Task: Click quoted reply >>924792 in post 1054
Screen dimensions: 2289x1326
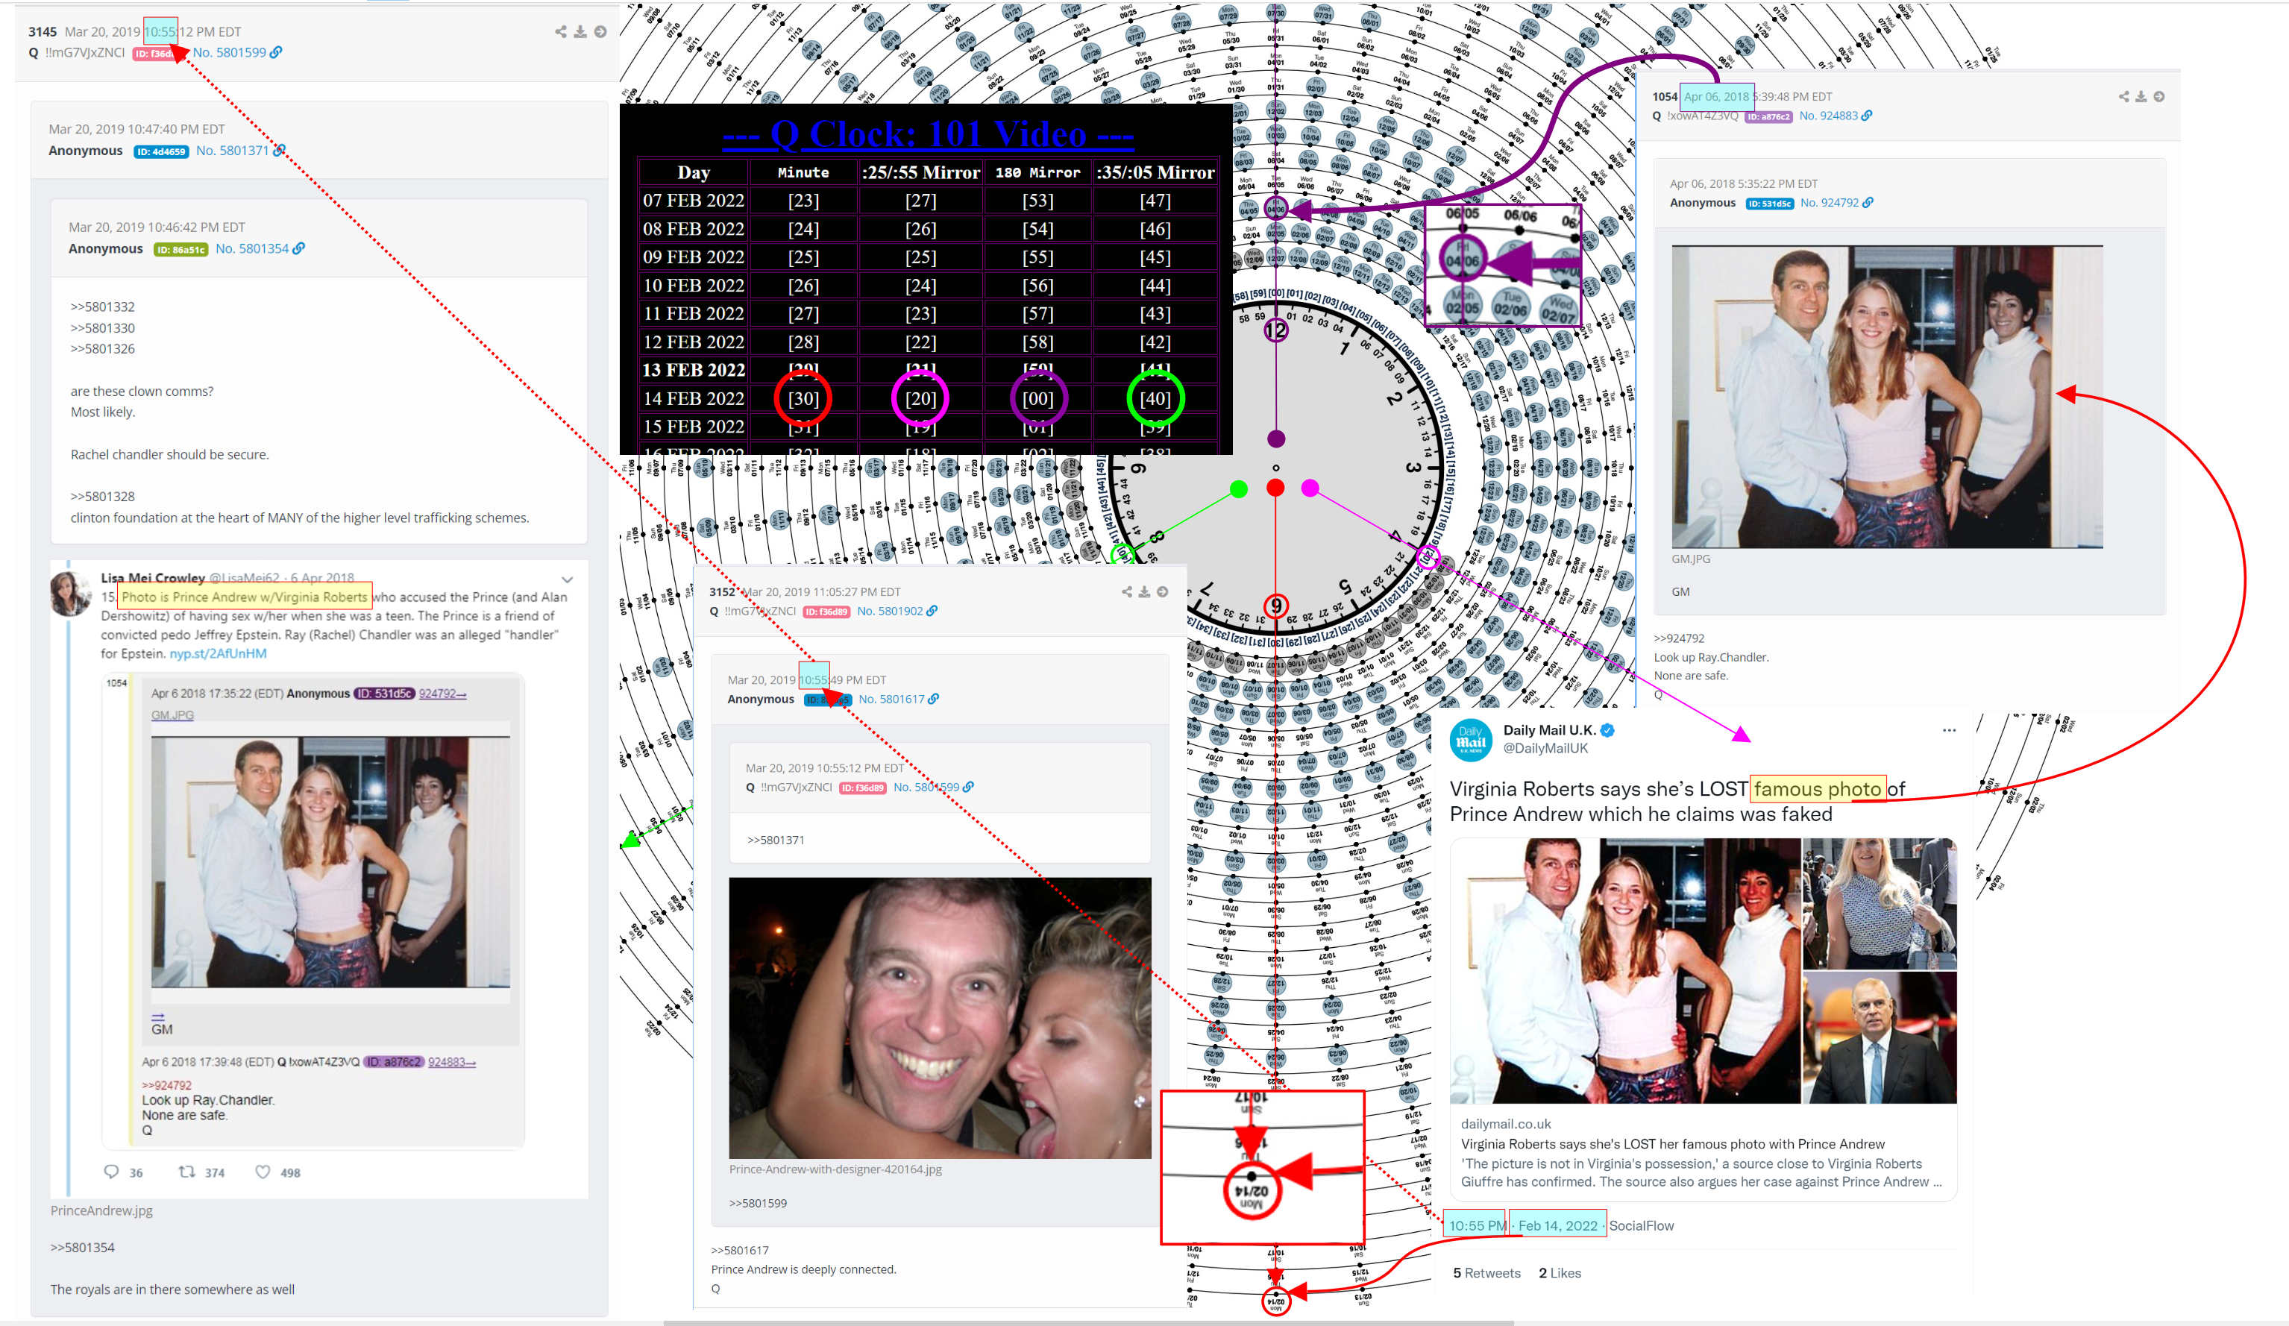Action: click(x=1679, y=638)
